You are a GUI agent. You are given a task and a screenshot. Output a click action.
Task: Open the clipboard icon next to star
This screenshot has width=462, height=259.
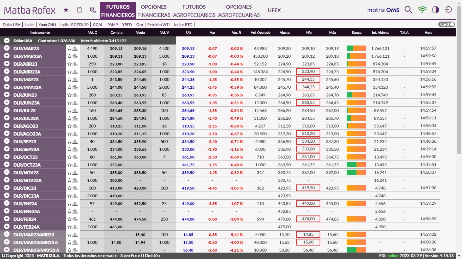pos(79,10)
